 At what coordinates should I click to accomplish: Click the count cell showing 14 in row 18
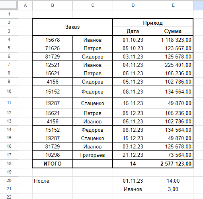[x=133, y=164]
